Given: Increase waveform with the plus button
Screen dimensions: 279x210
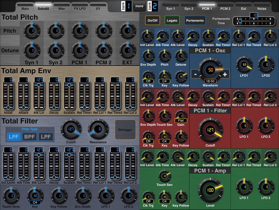Looking at the screenshot, I should click(x=225, y=74).
